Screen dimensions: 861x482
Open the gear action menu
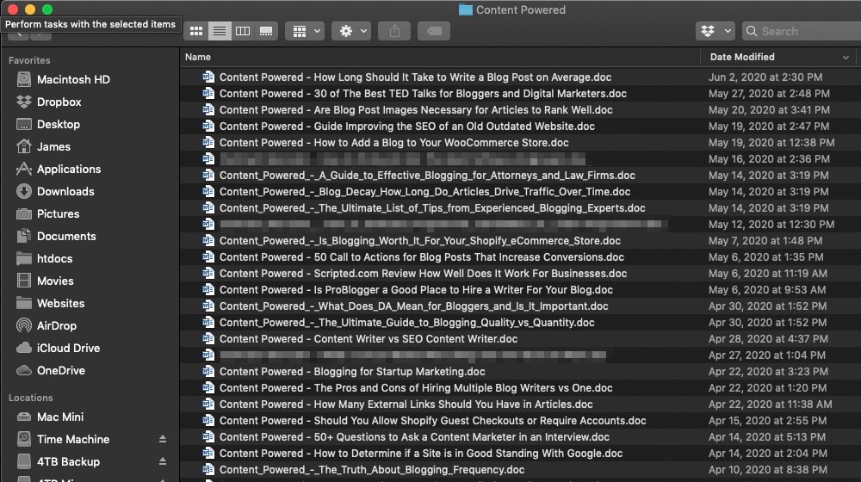[x=353, y=31]
